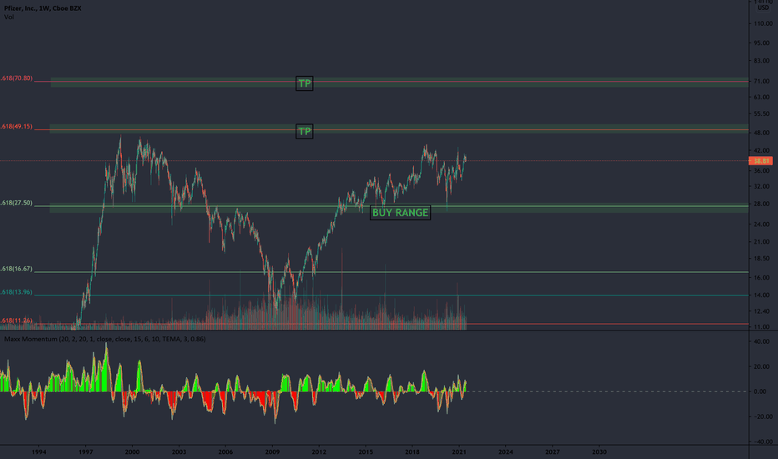Image resolution: width=778 pixels, height=459 pixels.
Task: Open the Maxx Momentum indicator legend
Action: (104, 340)
